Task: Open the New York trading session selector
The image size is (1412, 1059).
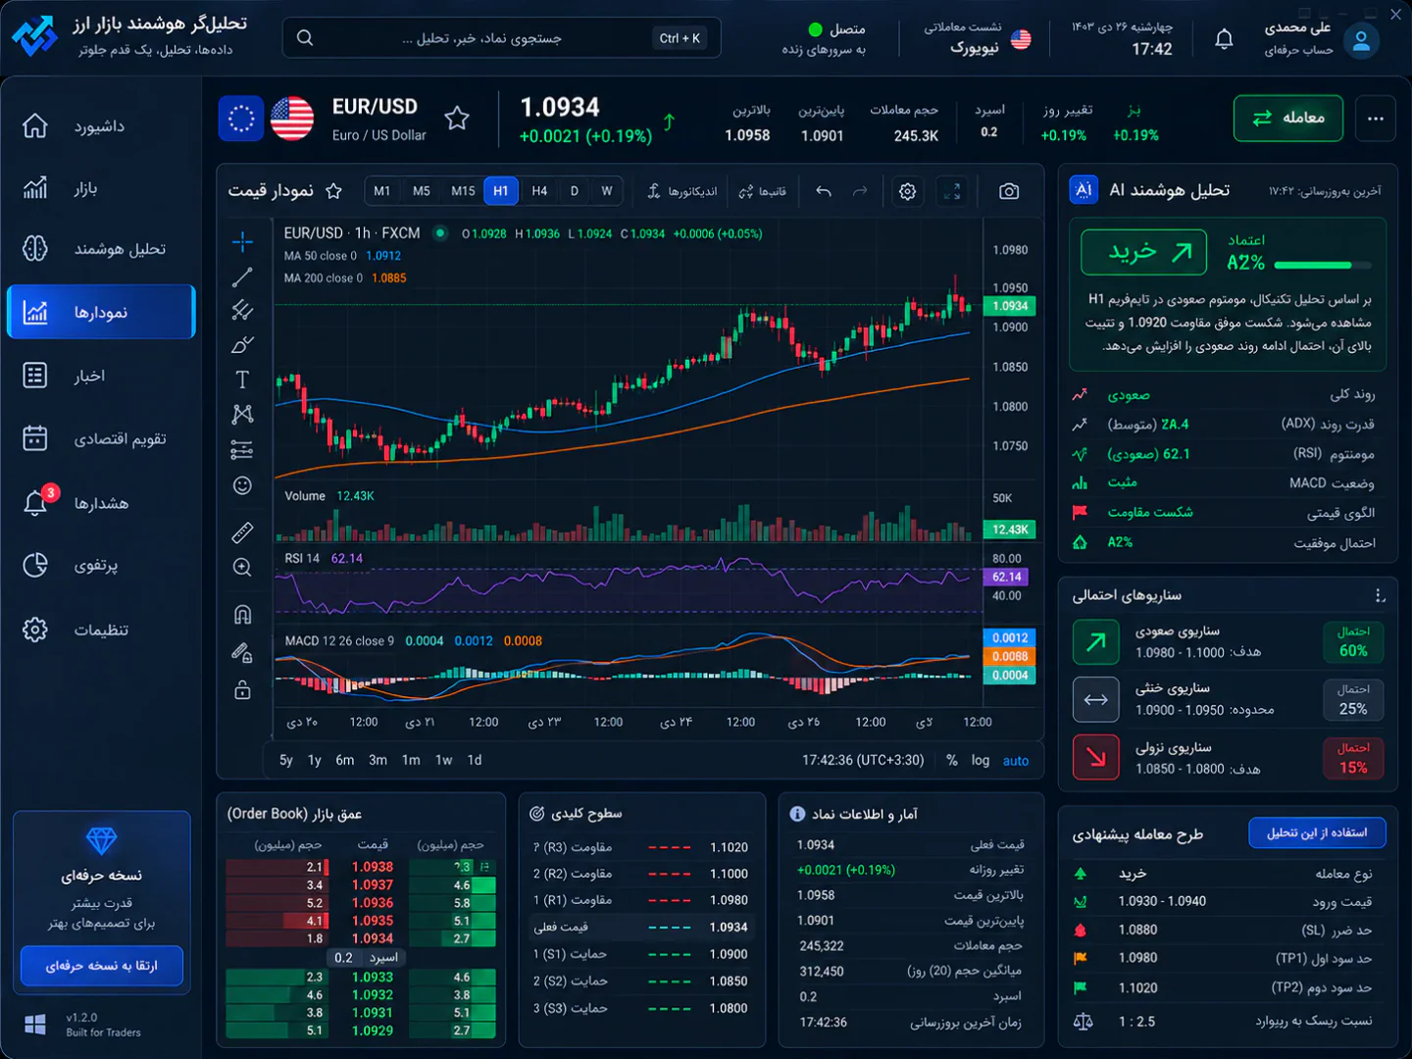Action: click(978, 38)
